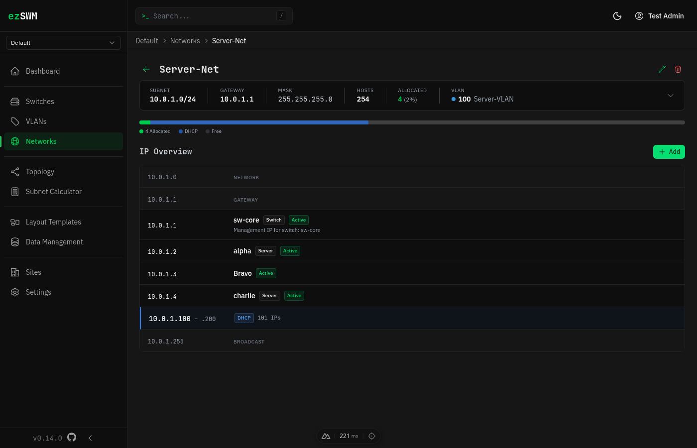Click the grey Free segment of usage bar

click(x=527, y=122)
